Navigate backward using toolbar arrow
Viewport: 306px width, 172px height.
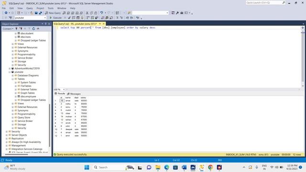(6, 13)
